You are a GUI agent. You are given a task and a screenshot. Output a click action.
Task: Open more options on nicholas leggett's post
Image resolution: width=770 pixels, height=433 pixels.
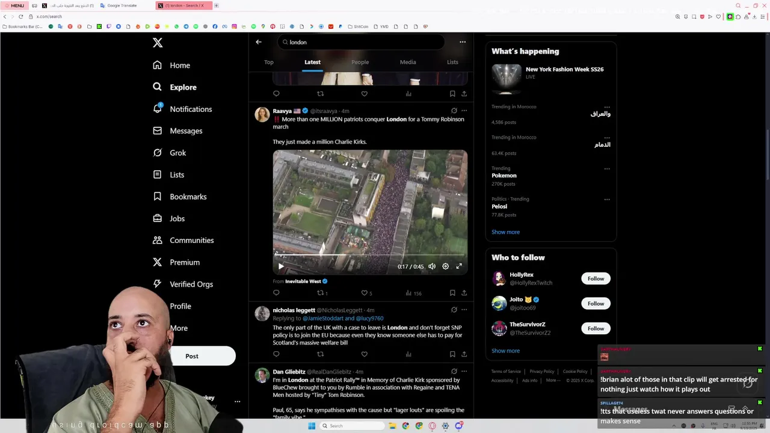tap(464, 310)
